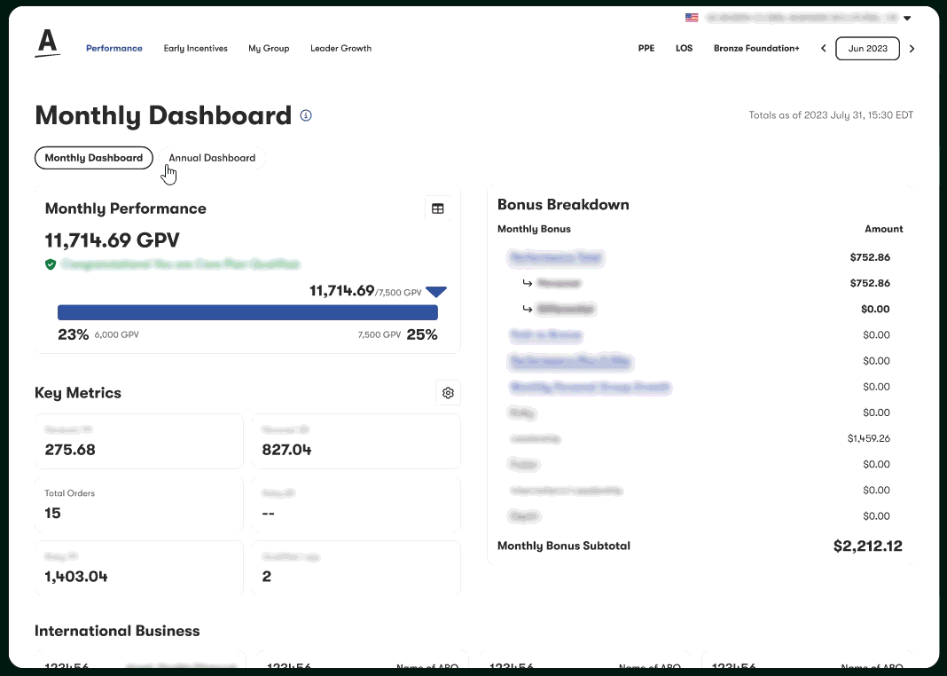Select the Monthly Dashboard toggle pill
This screenshot has width=947, height=676.
pos(93,157)
